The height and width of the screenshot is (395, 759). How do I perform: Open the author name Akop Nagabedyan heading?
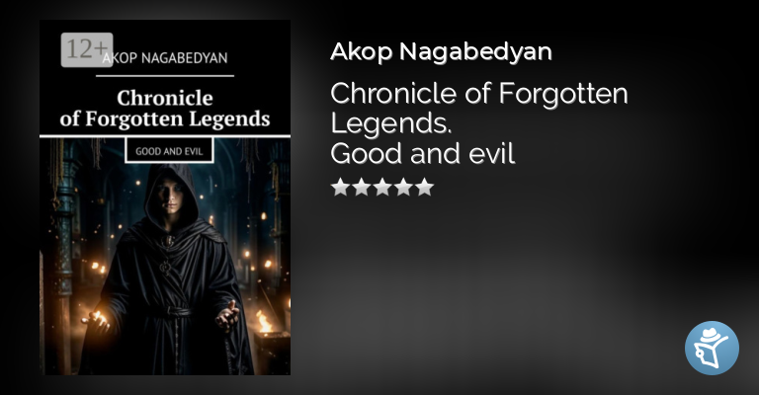click(x=441, y=51)
